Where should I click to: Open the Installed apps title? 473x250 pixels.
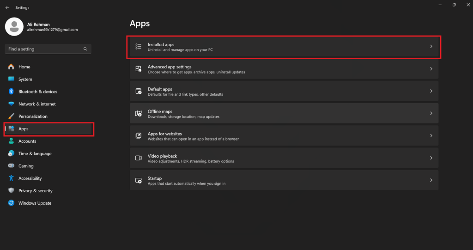click(161, 44)
